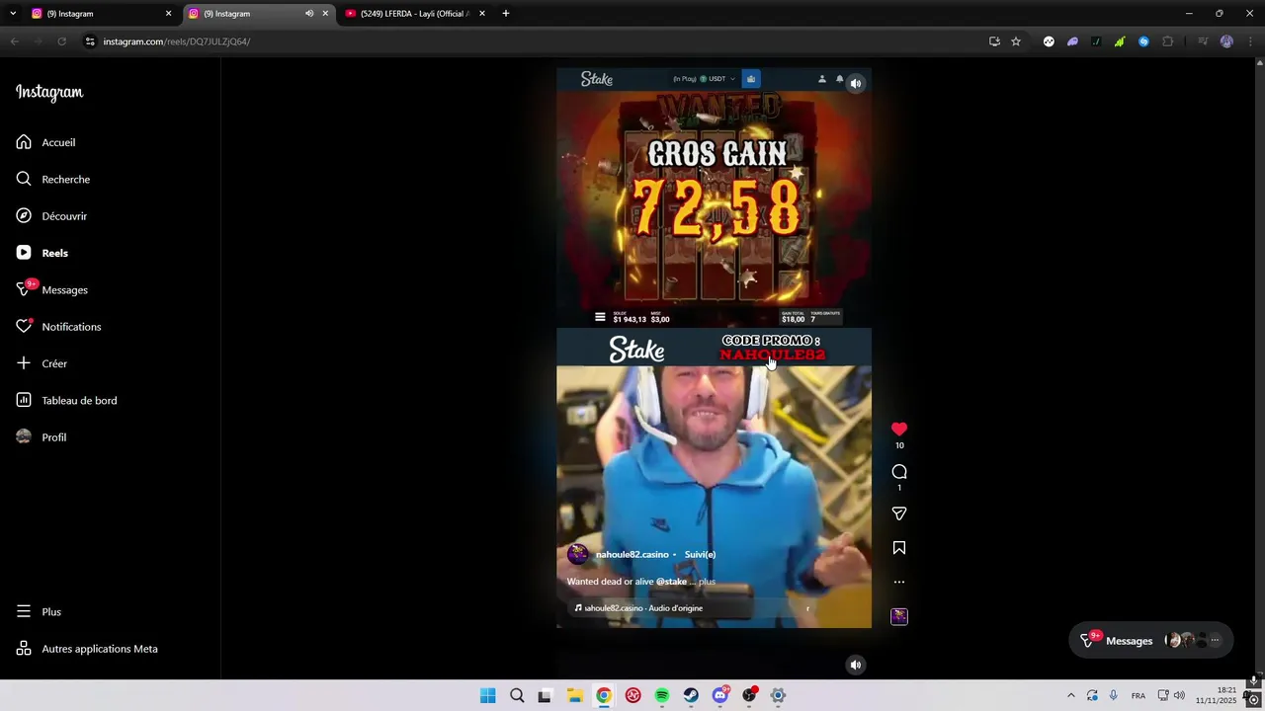Go back in browser
Image resolution: width=1265 pixels, height=711 pixels.
[x=14, y=41]
